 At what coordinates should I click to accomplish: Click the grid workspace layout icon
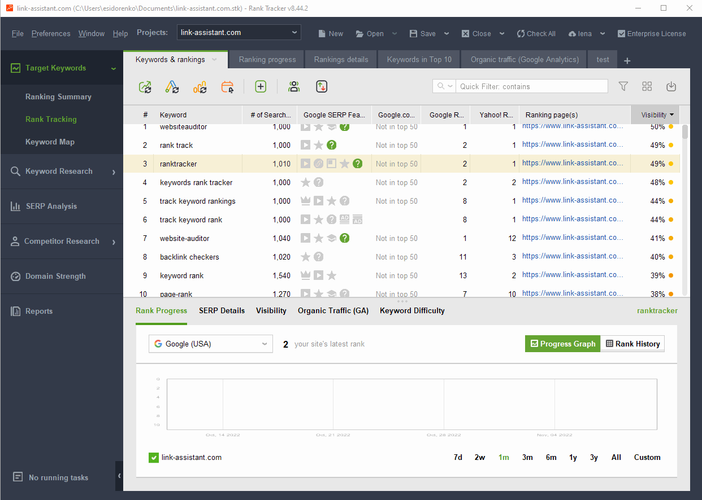pyautogui.click(x=647, y=86)
